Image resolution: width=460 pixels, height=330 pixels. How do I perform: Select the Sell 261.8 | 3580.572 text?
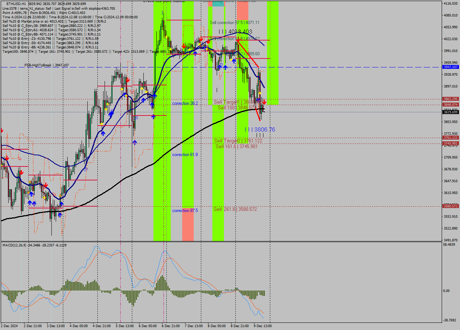click(x=235, y=209)
